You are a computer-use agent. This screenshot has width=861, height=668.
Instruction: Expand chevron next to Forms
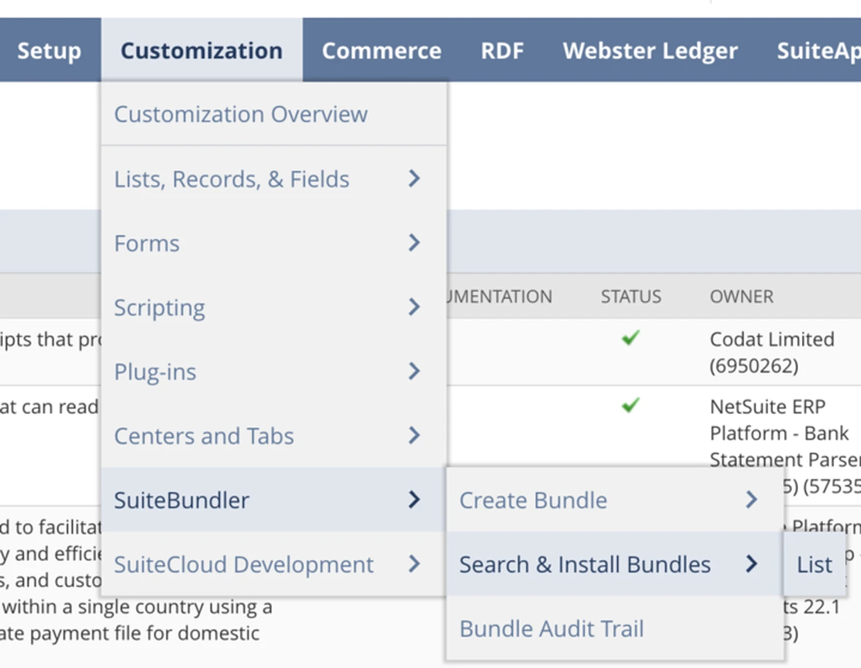[415, 243]
